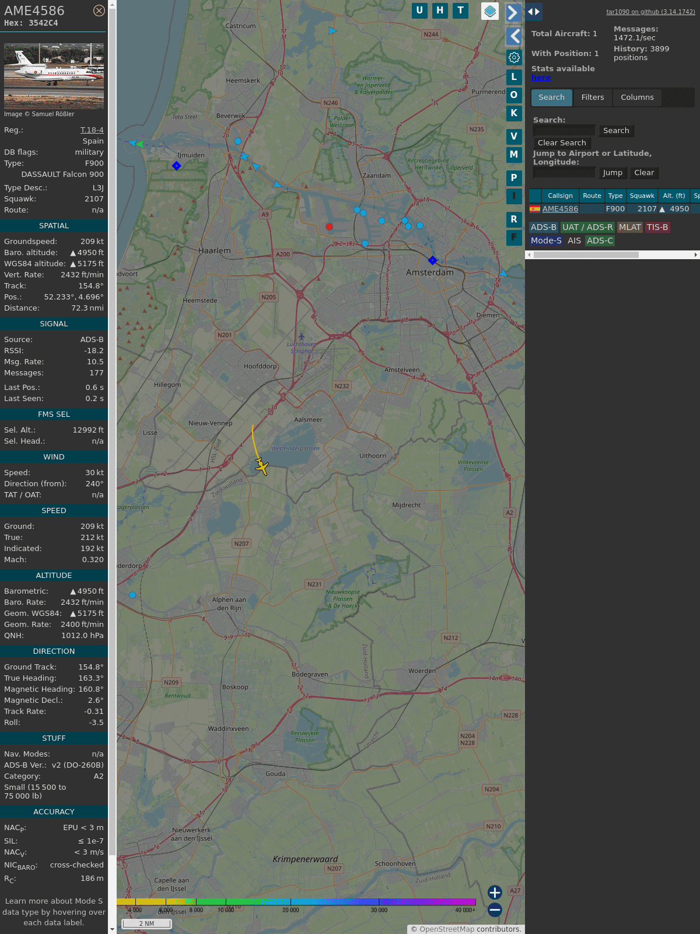Sort table by Route column

[x=592, y=196]
